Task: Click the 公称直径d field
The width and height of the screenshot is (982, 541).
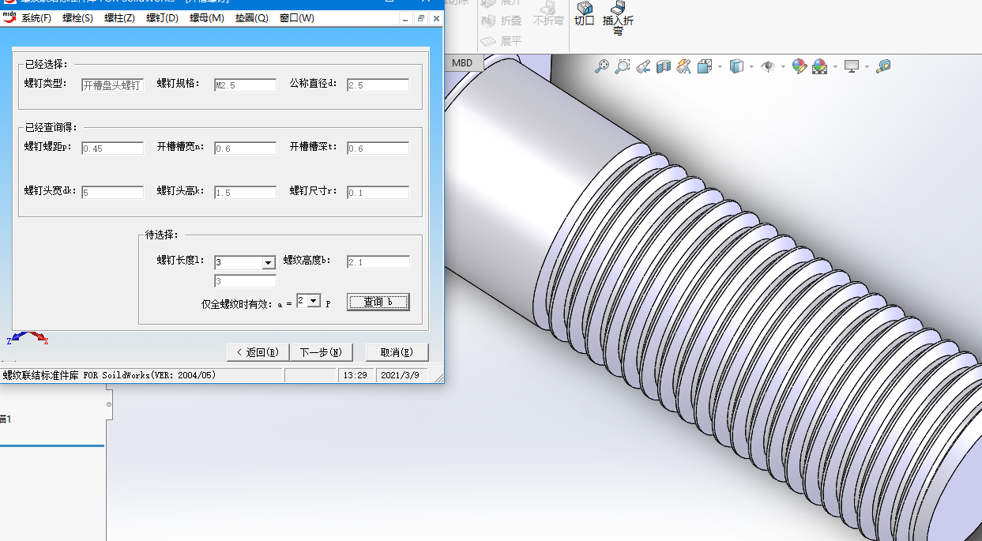Action: coord(378,85)
